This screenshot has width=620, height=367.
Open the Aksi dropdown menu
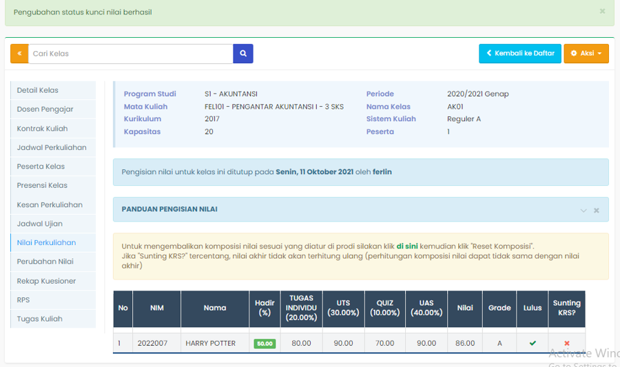click(586, 54)
